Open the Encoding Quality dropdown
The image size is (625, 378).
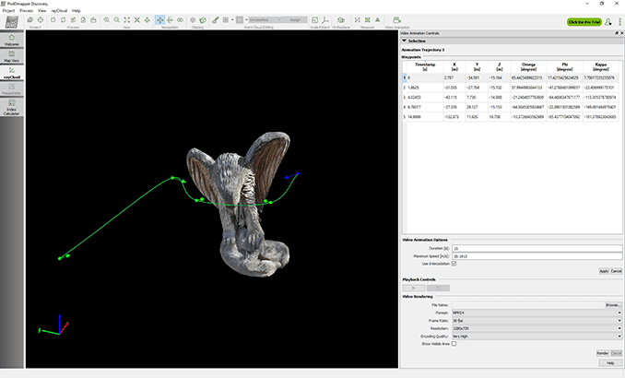pyautogui.click(x=537, y=336)
